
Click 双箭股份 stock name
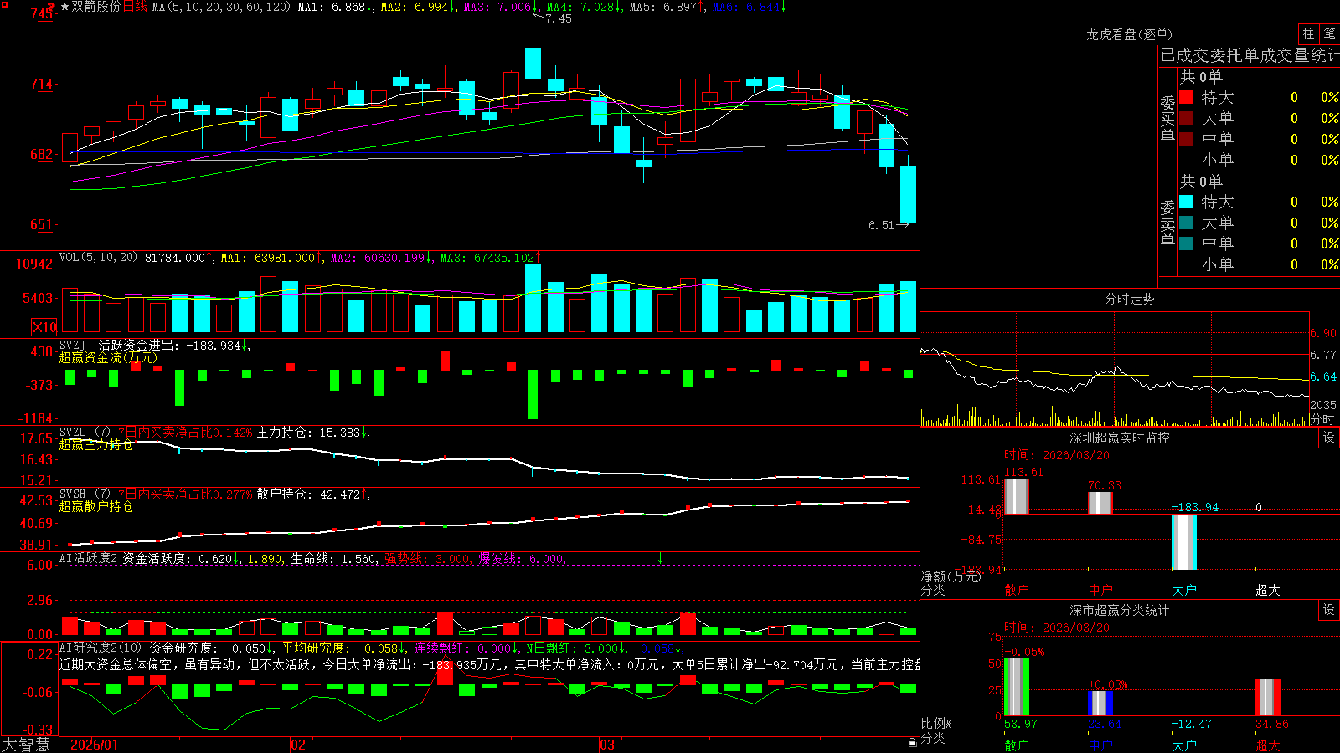96,7
